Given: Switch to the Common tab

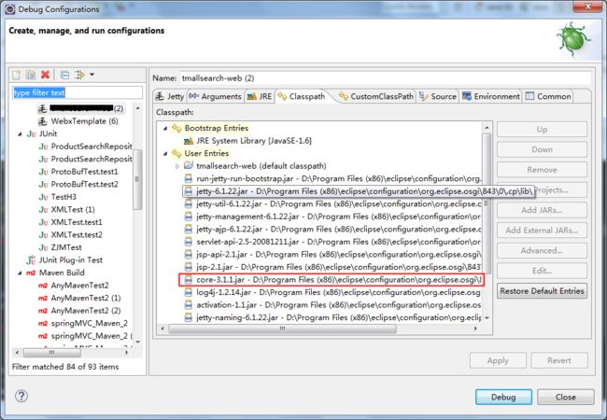Looking at the screenshot, I should click(548, 96).
